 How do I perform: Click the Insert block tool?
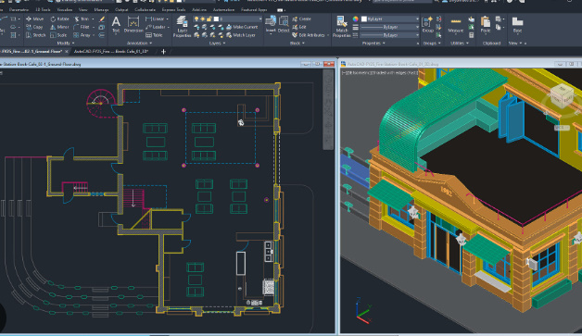click(271, 24)
